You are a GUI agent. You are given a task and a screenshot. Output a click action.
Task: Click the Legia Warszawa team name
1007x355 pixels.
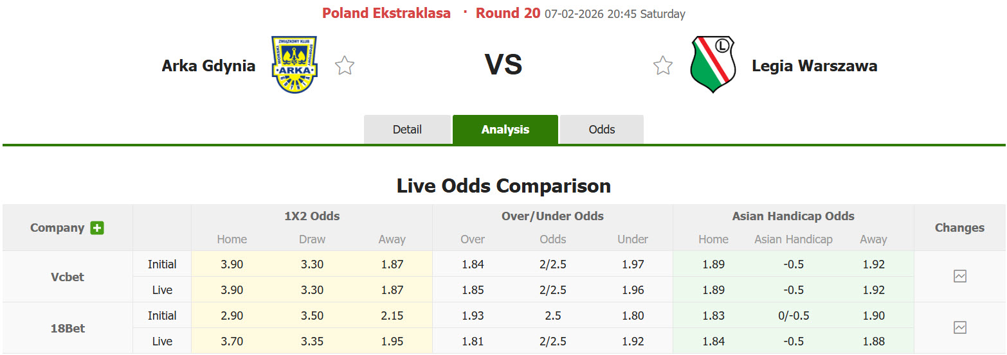pos(814,65)
